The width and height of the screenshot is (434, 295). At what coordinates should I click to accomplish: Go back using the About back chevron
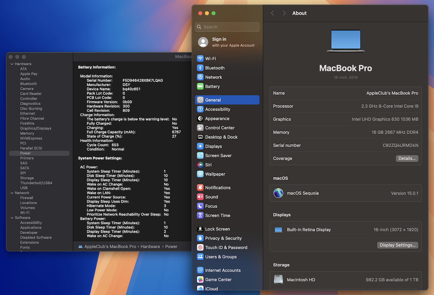point(272,13)
